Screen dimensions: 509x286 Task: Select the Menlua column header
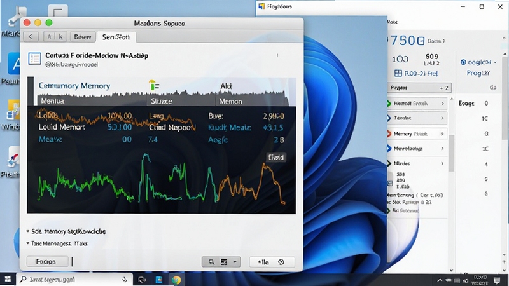53,101
